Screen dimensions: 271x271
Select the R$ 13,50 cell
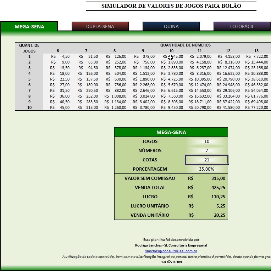(57, 68)
